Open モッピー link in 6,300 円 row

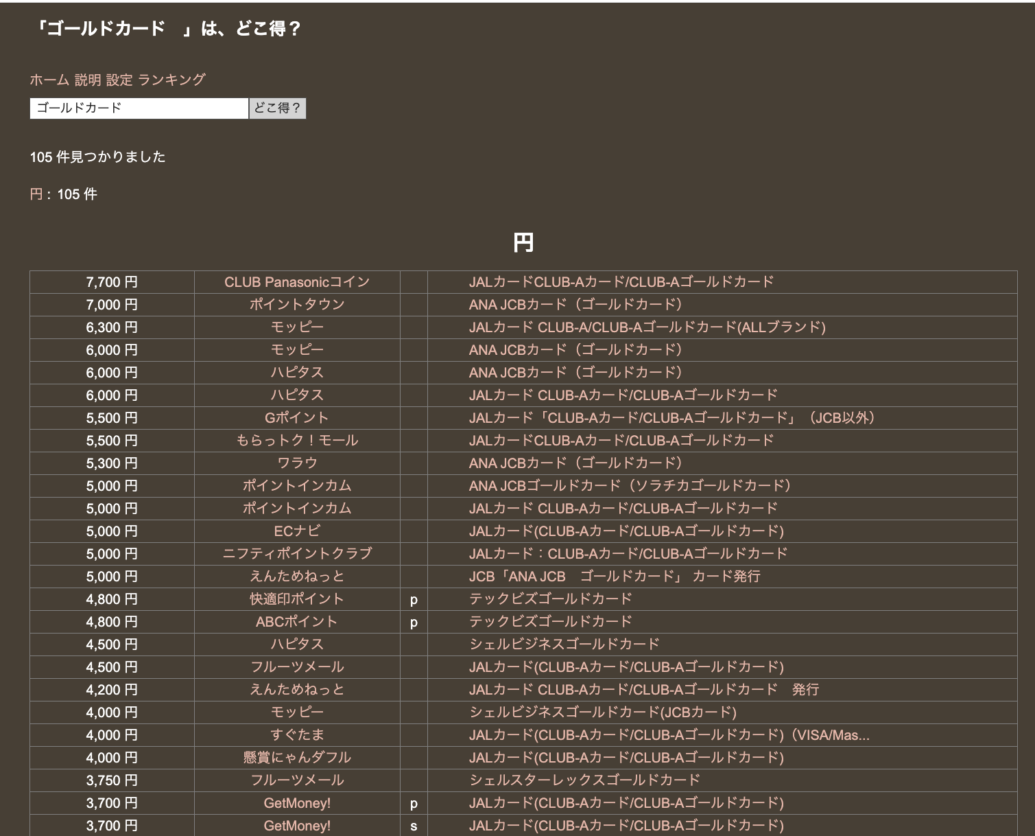click(296, 327)
